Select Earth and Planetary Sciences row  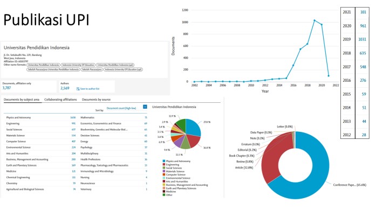pyautogui.click(x=41, y=165)
